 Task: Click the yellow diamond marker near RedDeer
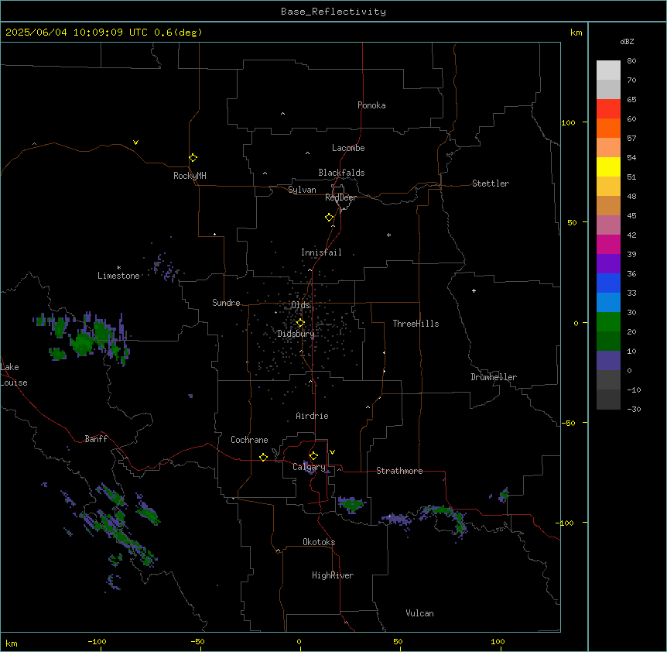click(329, 218)
